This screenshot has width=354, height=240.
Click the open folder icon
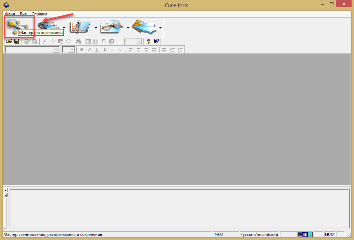tap(9, 41)
